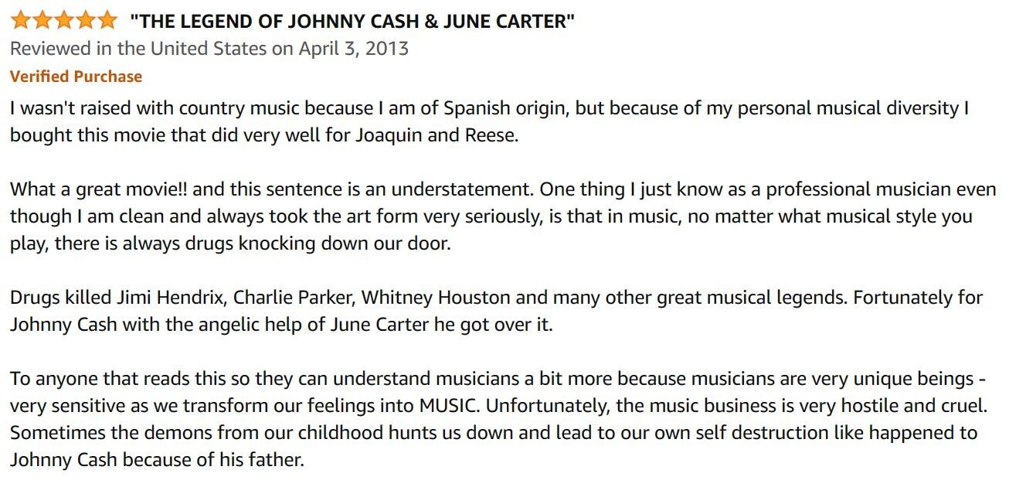Click the phrase "angelic help of June Carter"
Screen dimensions: 1009x487
pyautogui.click(x=305, y=325)
